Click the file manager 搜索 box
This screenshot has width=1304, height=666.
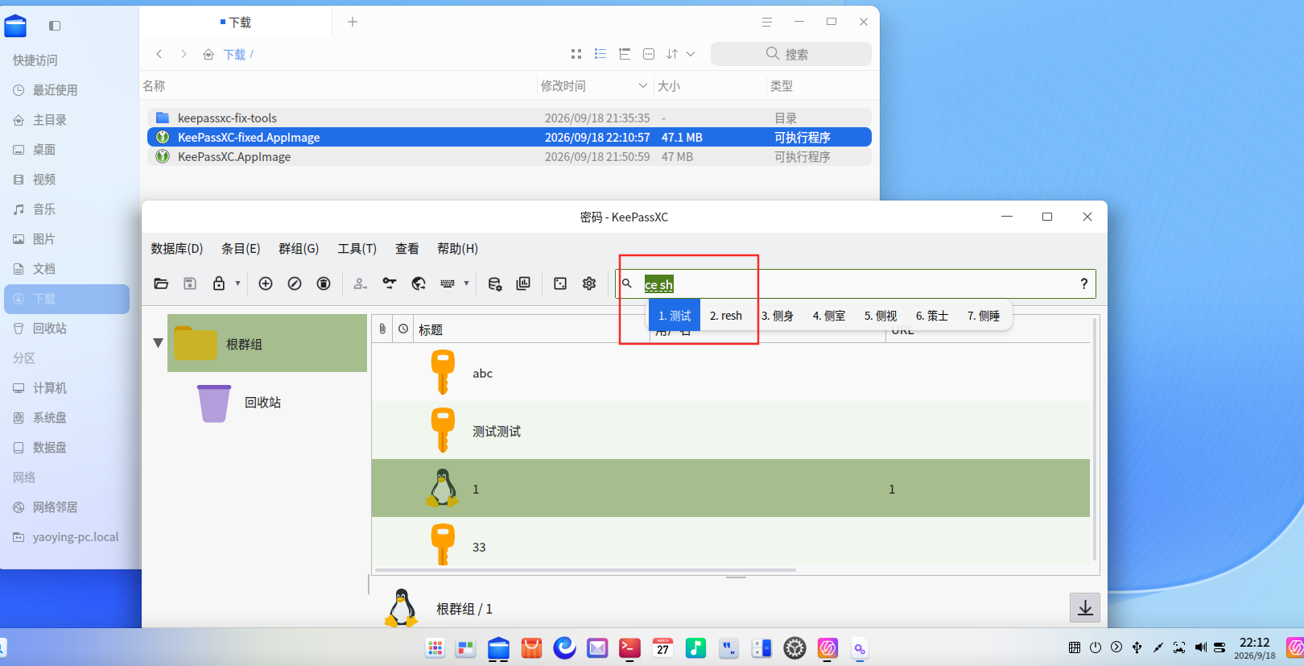[791, 54]
